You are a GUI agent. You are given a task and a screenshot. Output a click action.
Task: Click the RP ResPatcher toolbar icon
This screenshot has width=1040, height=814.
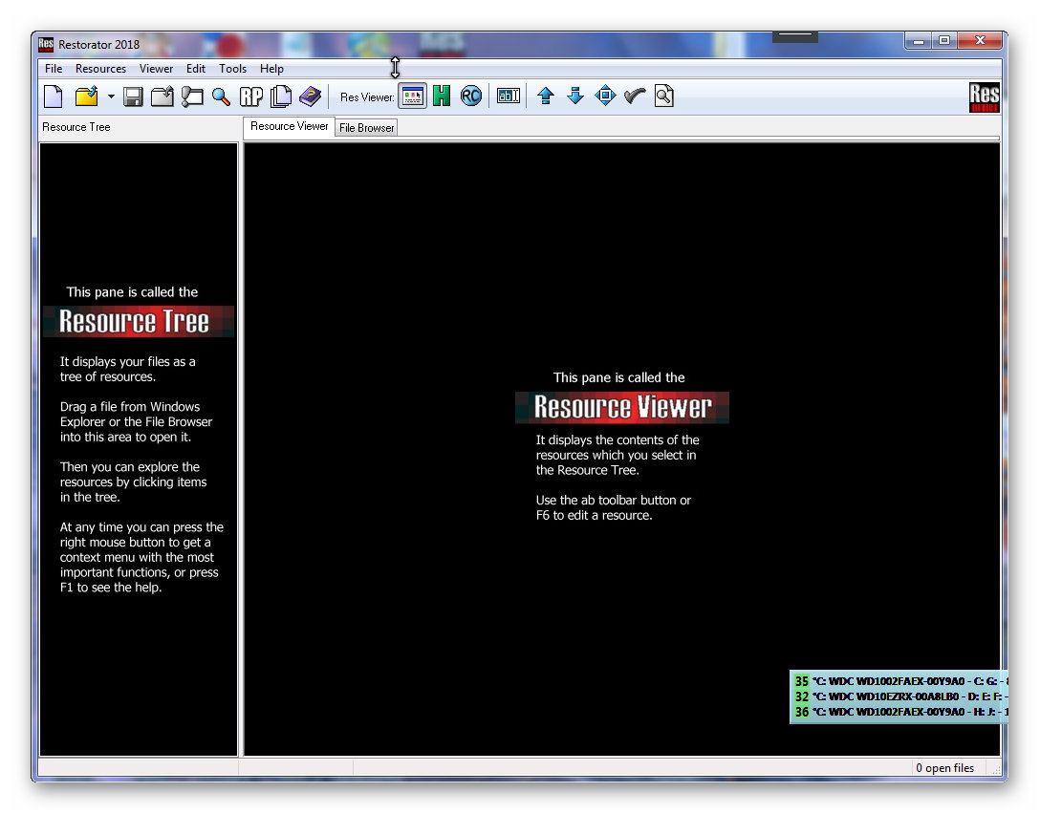[x=251, y=96]
